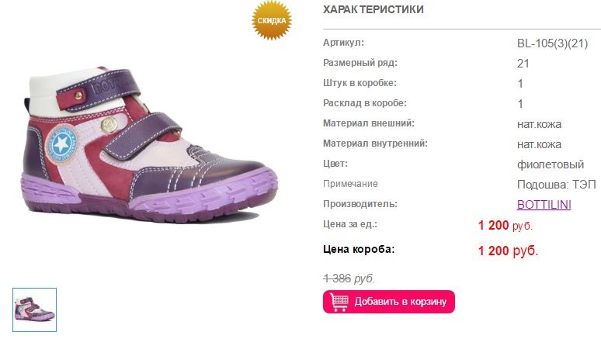Click the crossed-out old price 1 386 руб.

349,279
